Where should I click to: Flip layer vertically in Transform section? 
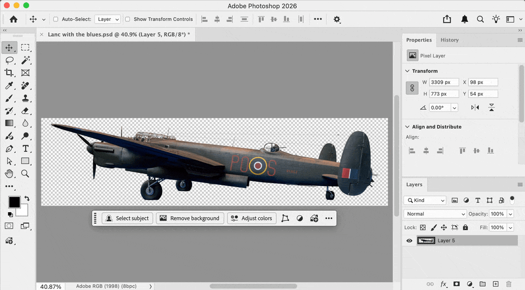pyautogui.click(x=492, y=107)
